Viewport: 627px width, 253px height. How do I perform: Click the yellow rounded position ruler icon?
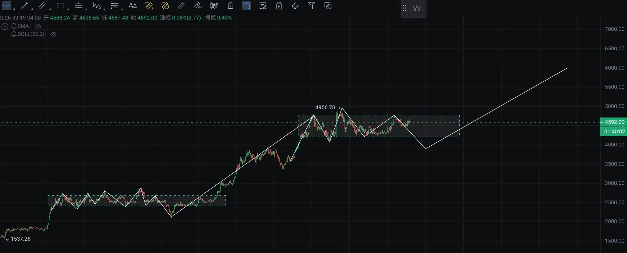pyautogui.click(x=165, y=5)
